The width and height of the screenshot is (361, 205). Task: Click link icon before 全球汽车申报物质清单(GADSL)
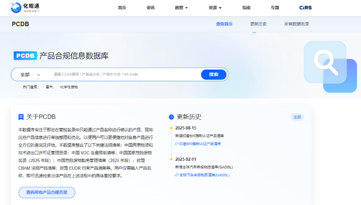(x=176, y=175)
